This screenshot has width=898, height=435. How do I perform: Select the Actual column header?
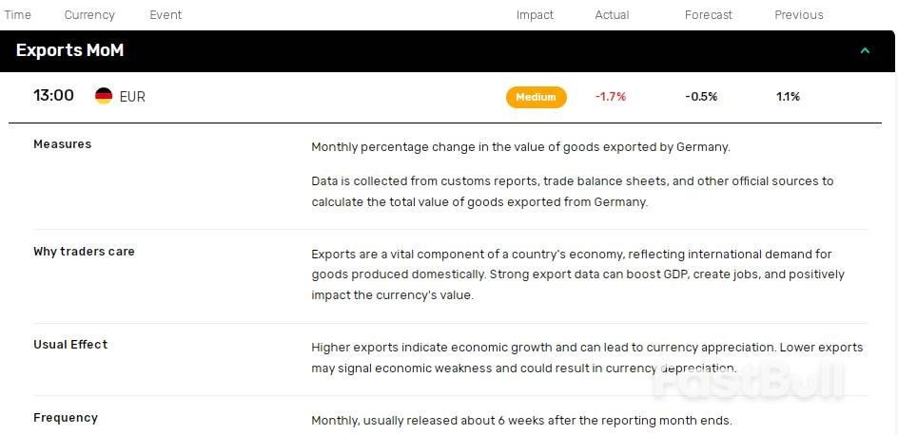612,15
